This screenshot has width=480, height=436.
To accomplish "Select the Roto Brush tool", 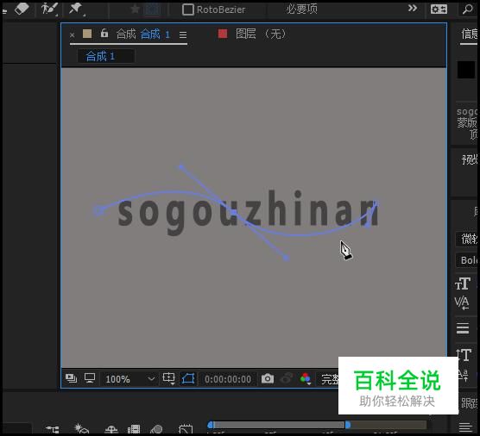I will tap(49, 9).
